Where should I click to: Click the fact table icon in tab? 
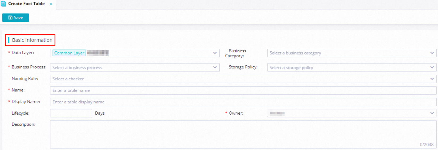3,4
